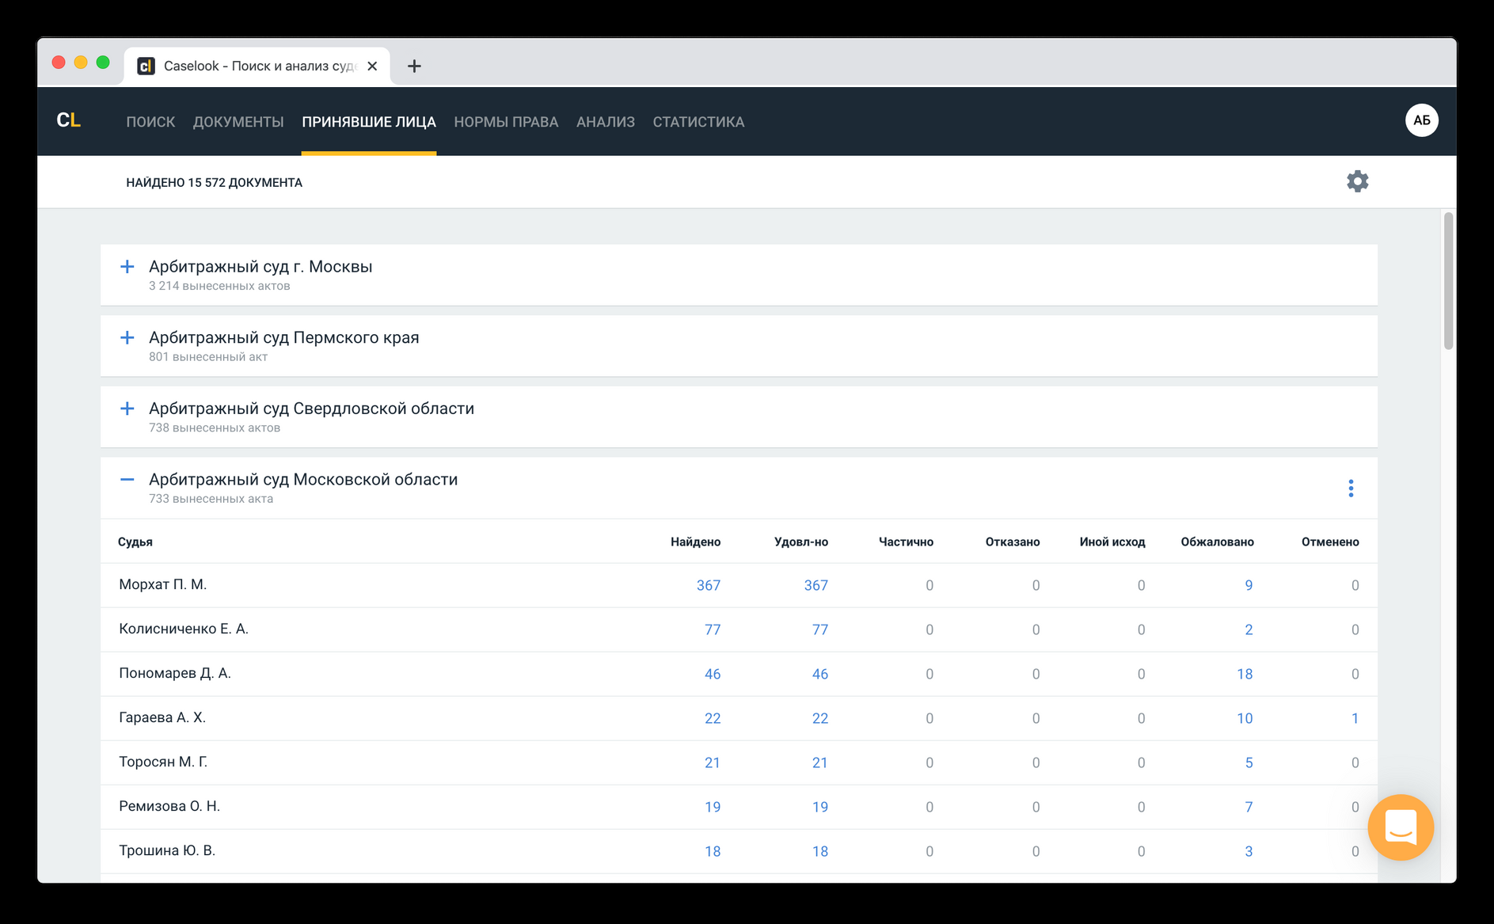Expand Арбитражный суд Свердловской области
This screenshot has width=1494, height=924.
click(x=127, y=409)
